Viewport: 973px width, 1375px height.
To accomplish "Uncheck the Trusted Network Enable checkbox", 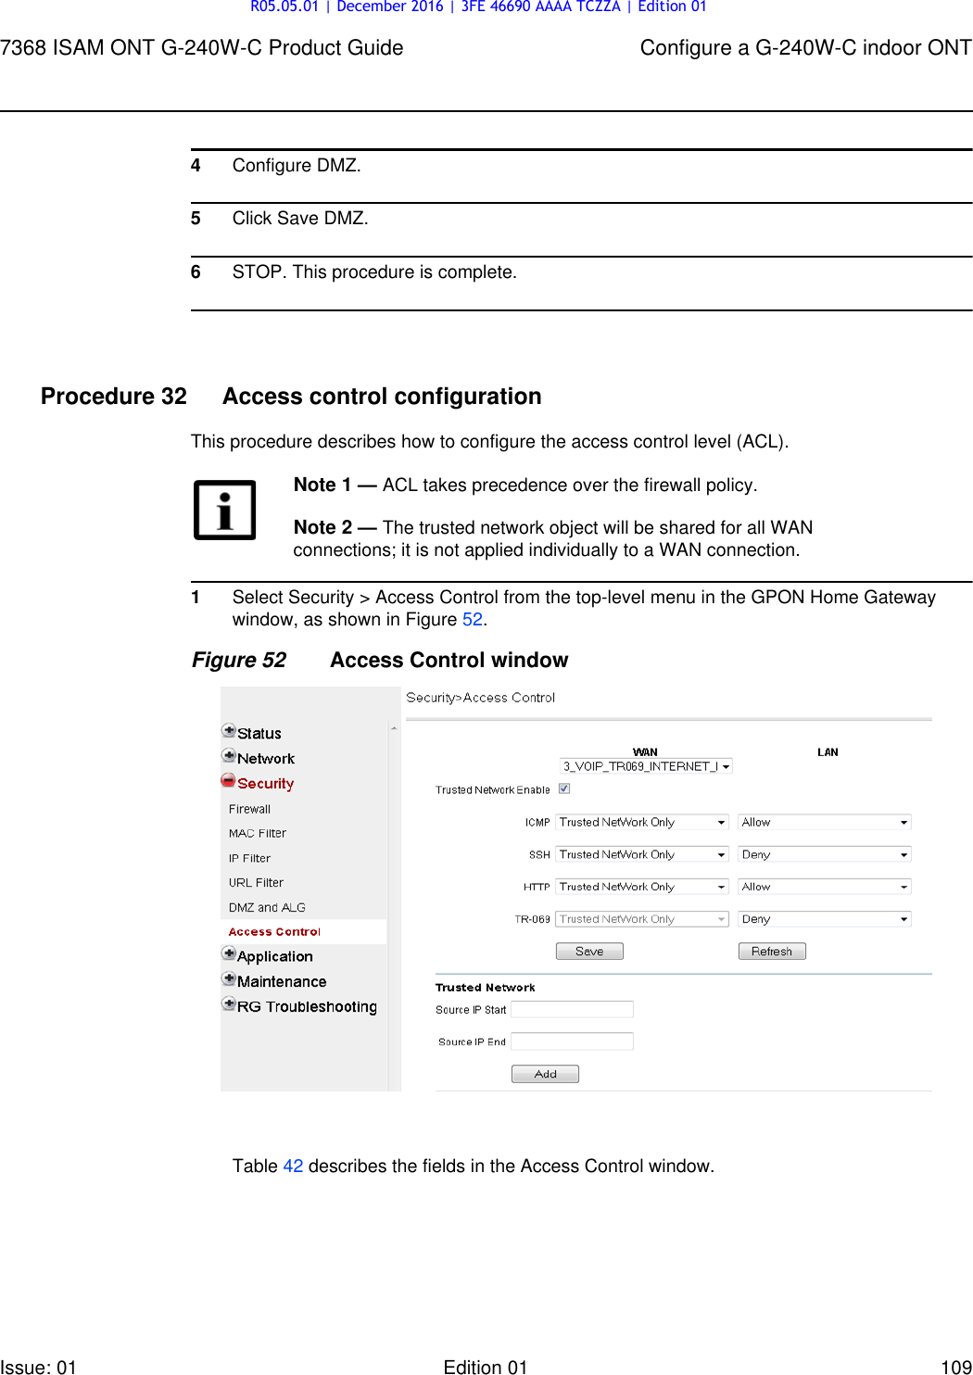I will tap(565, 788).
